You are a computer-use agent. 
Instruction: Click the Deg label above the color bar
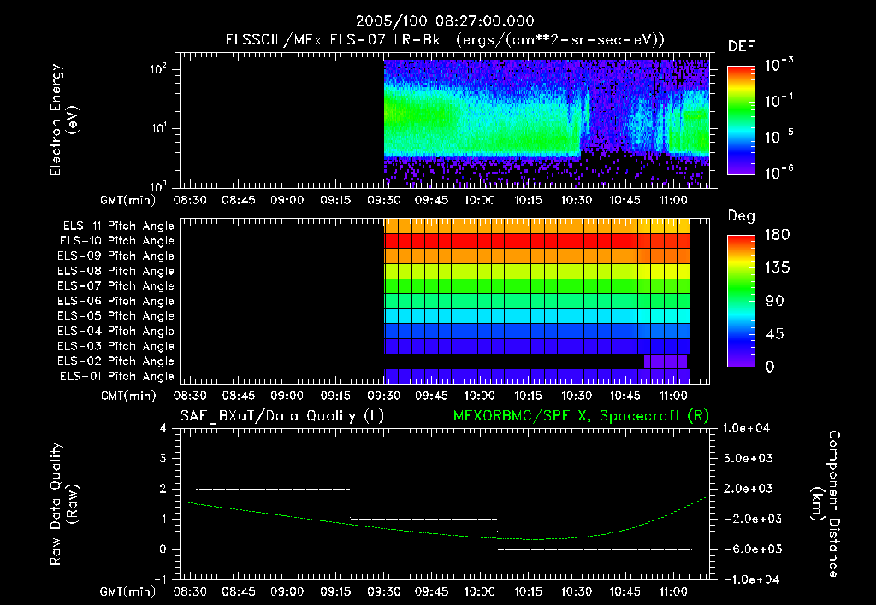(x=742, y=216)
